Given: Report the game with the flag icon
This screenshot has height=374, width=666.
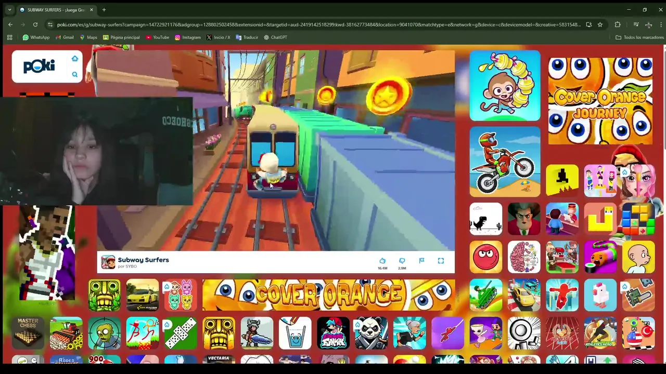Looking at the screenshot, I should tap(421, 261).
